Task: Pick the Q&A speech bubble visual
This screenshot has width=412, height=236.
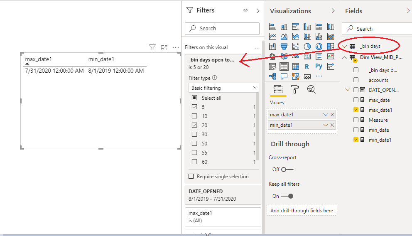Action: [x=284, y=76]
